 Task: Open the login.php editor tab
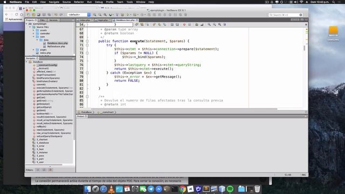103,20
